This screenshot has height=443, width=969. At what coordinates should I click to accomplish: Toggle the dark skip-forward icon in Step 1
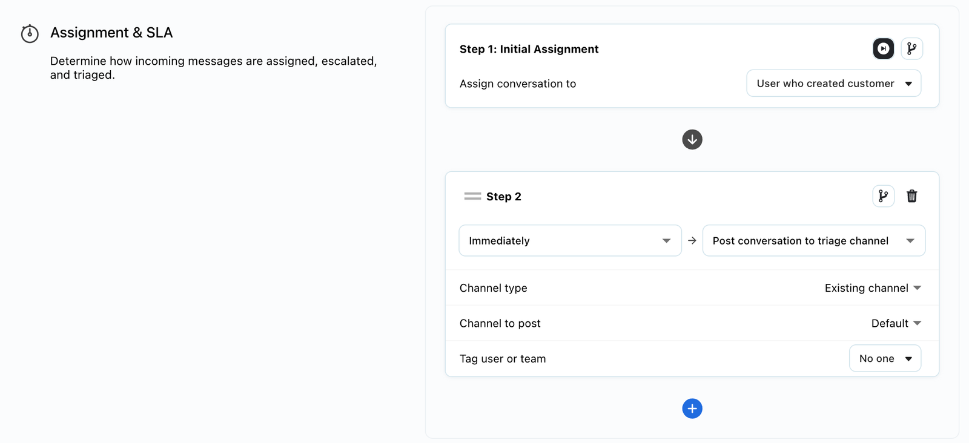[x=883, y=48]
